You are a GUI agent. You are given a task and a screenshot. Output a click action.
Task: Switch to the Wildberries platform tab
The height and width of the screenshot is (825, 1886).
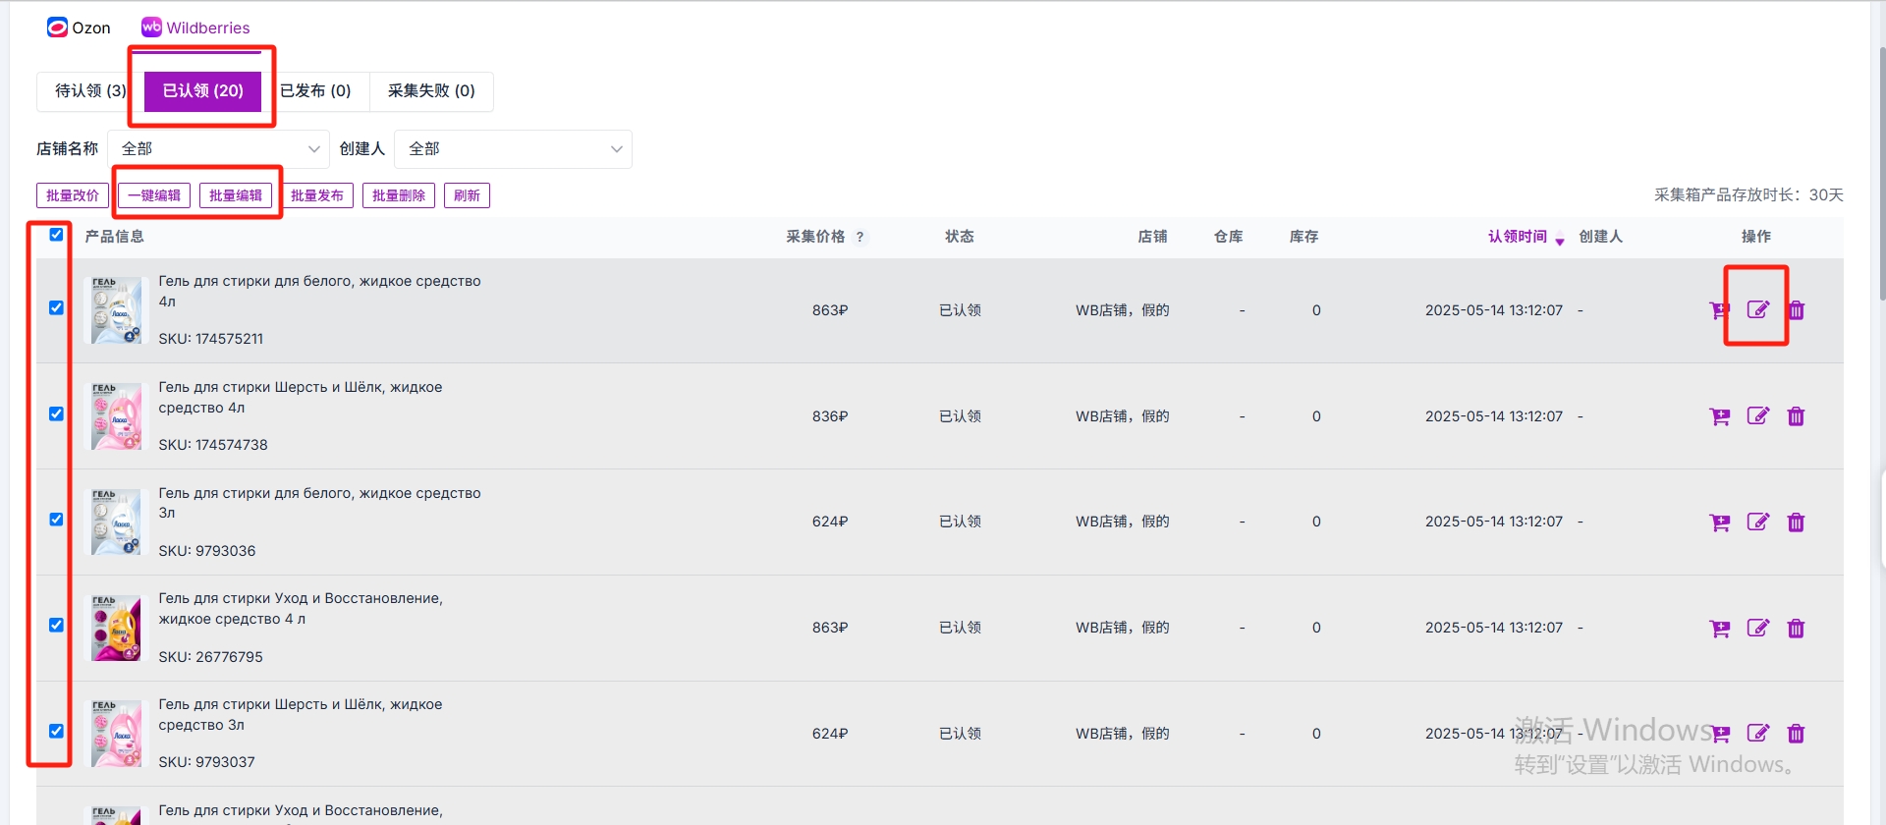pos(195,27)
